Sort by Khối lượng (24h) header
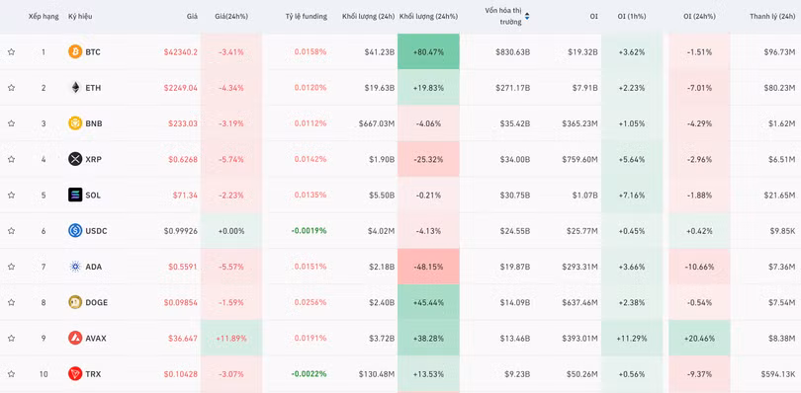This screenshot has width=801, height=393. tap(368, 17)
